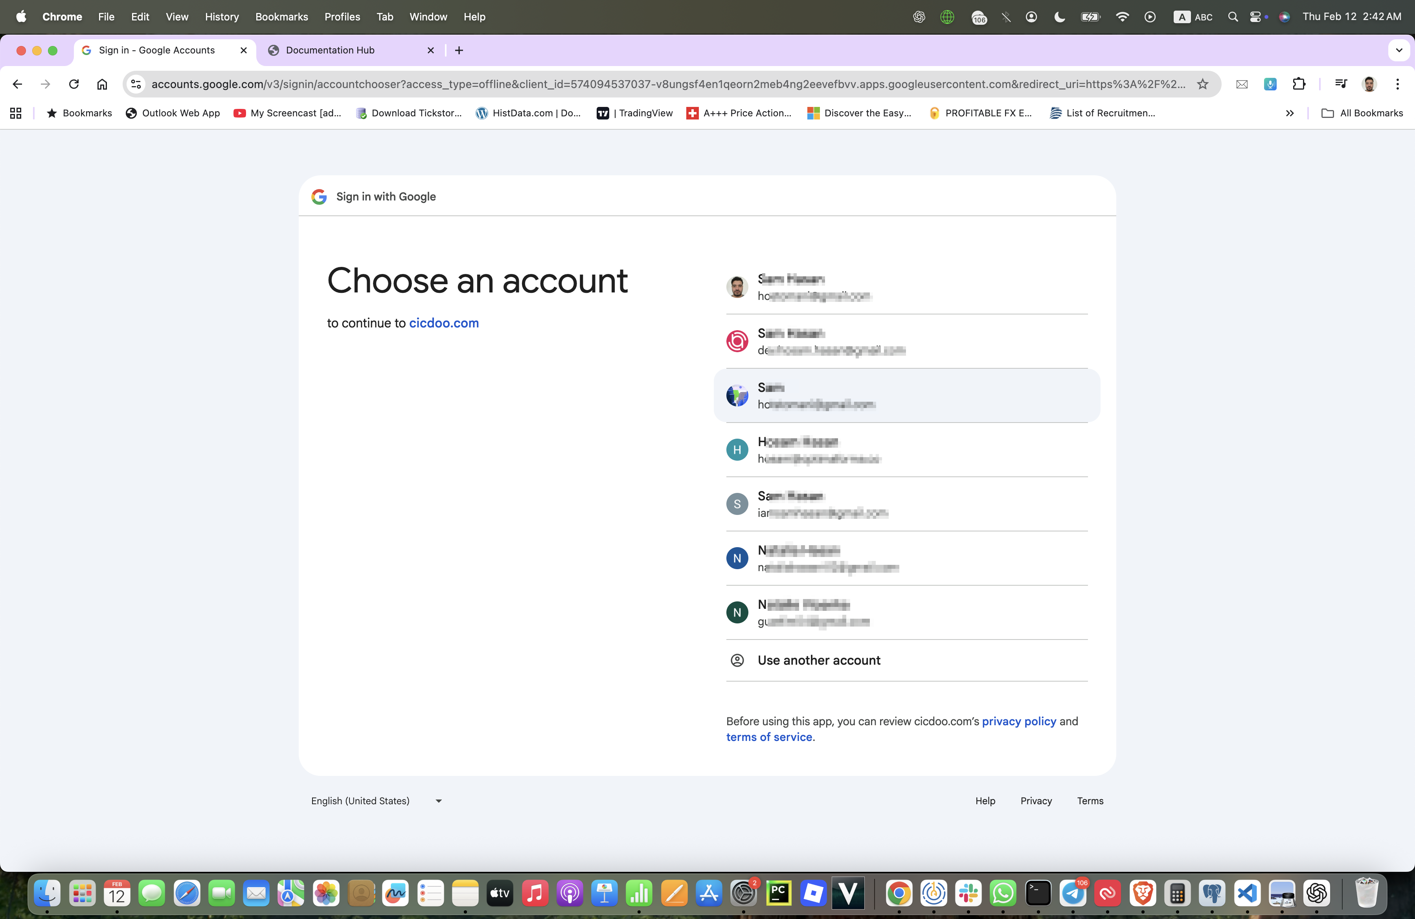Open Chrome three-dot menu
Image resolution: width=1415 pixels, height=919 pixels.
pos(1397,84)
